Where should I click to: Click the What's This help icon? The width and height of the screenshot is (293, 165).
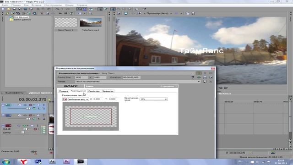tap(144, 9)
